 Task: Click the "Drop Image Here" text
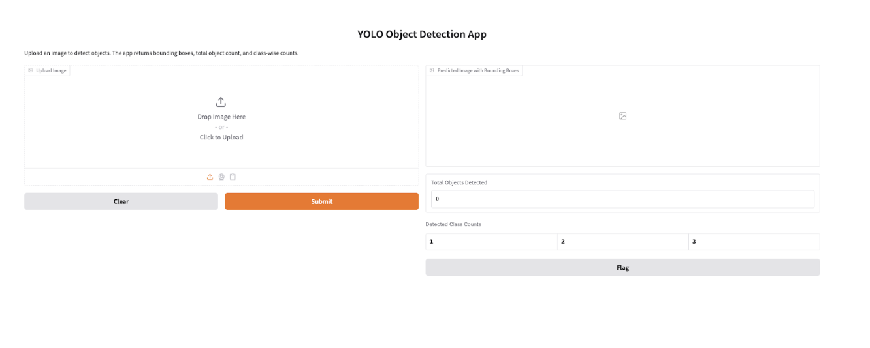pyautogui.click(x=221, y=117)
